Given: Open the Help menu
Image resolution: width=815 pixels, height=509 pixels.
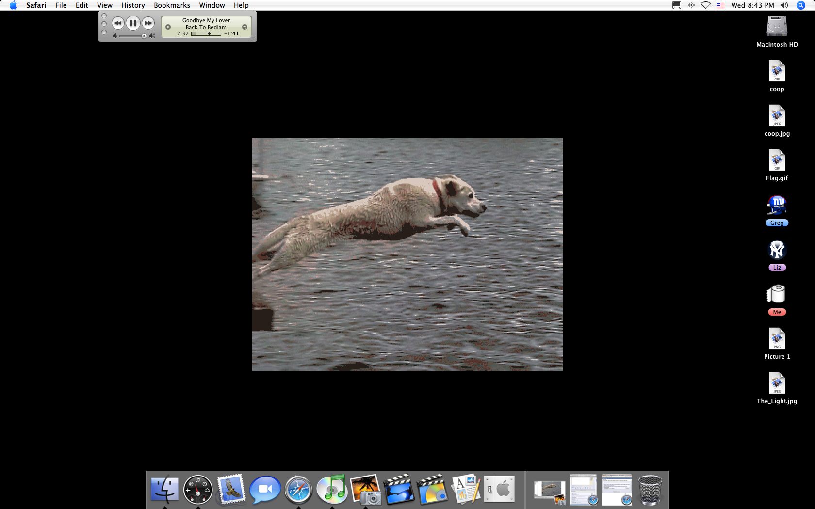Looking at the screenshot, I should [241, 5].
